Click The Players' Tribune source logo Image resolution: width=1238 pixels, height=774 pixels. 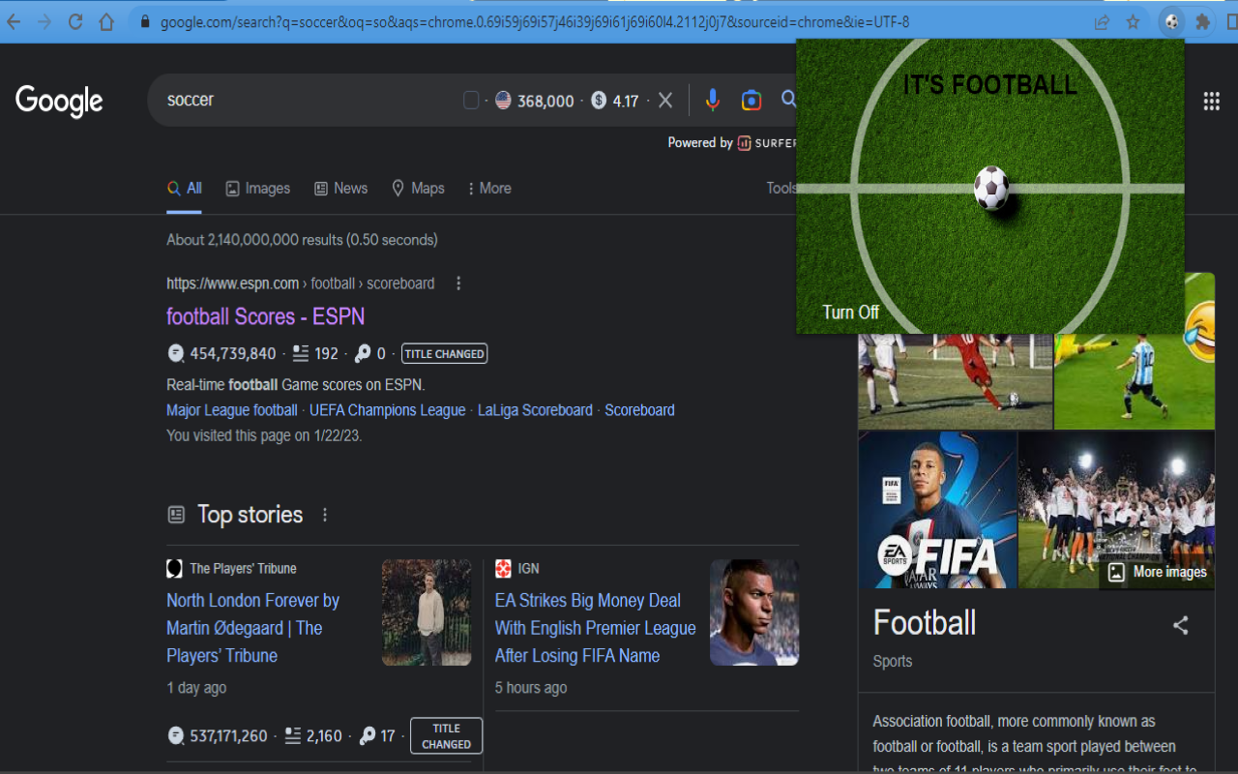coord(174,569)
